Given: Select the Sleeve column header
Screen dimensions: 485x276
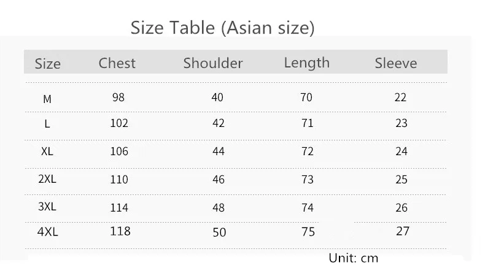Looking at the screenshot, I should click(395, 63).
